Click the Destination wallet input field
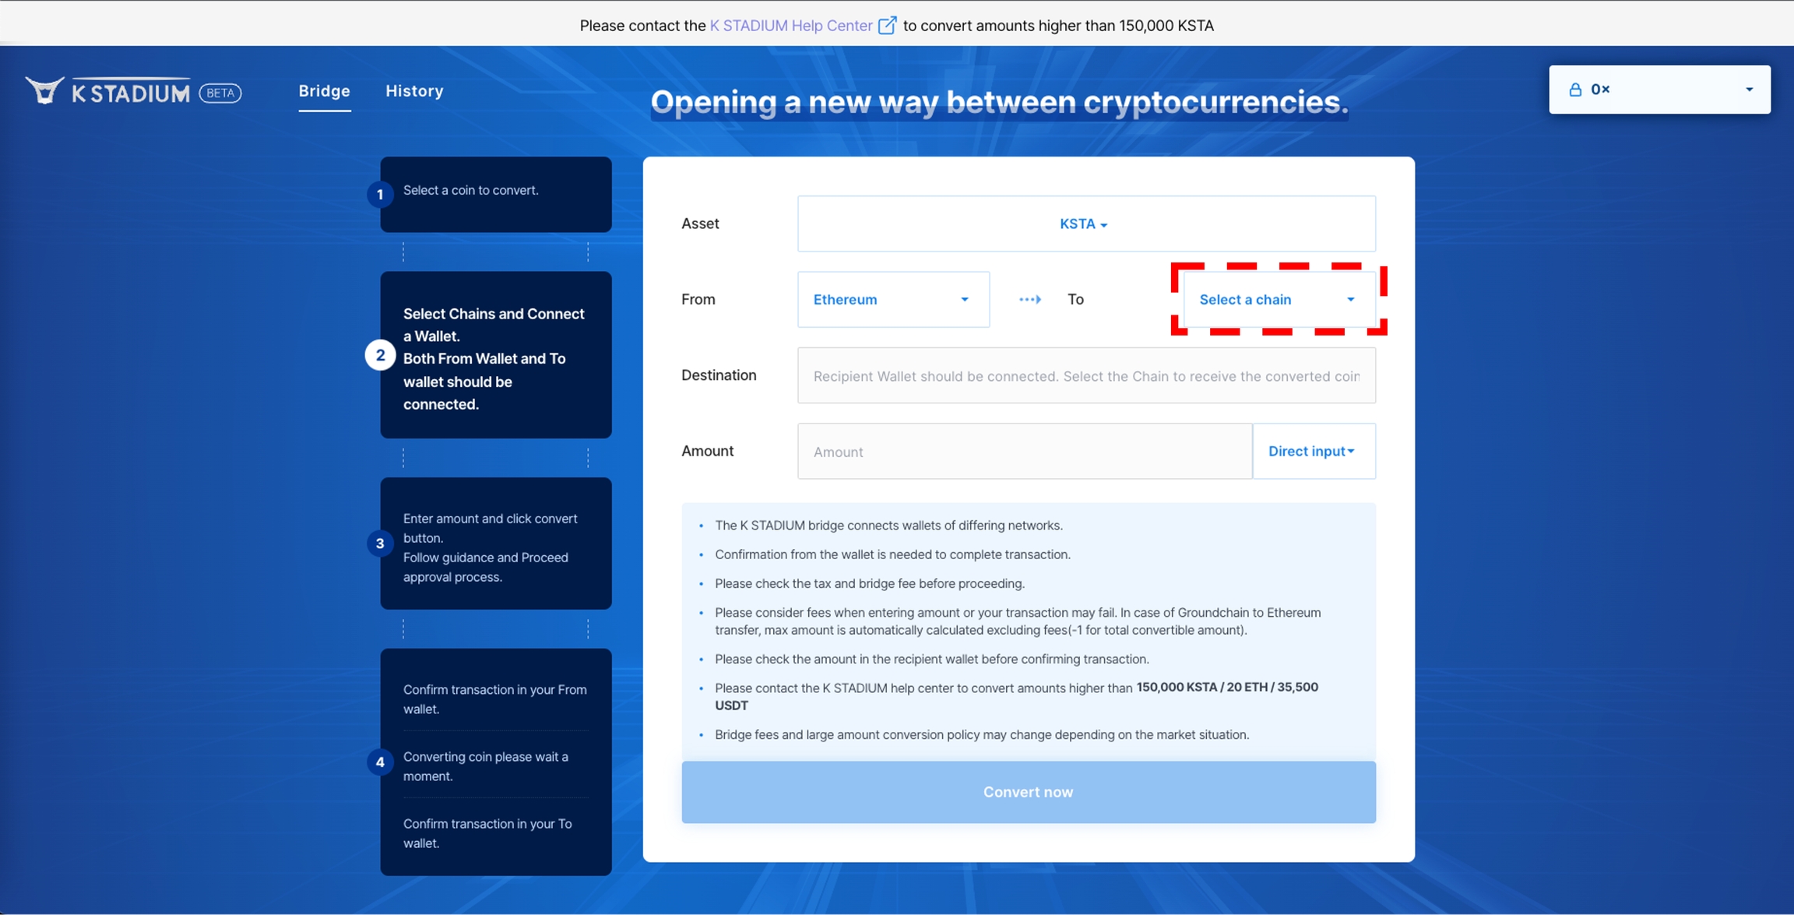The image size is (1794, 915). 1086,375
